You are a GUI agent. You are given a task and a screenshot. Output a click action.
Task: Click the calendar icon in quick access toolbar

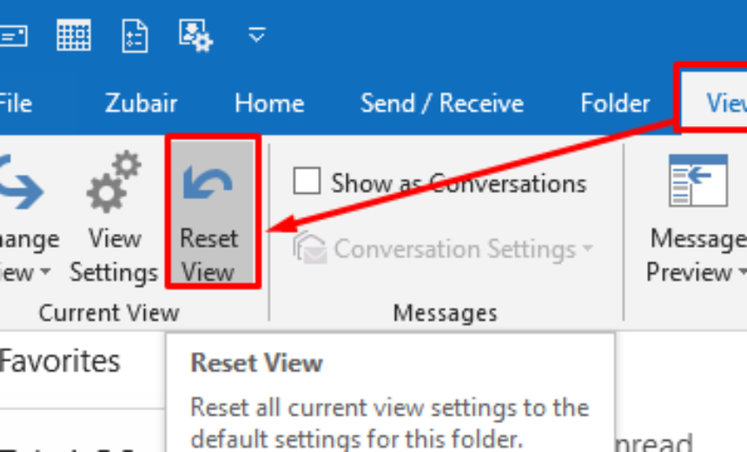(75, 35)
